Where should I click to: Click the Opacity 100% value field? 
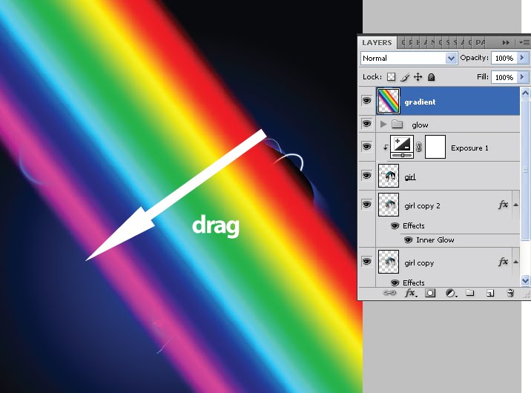pos(504,59)
